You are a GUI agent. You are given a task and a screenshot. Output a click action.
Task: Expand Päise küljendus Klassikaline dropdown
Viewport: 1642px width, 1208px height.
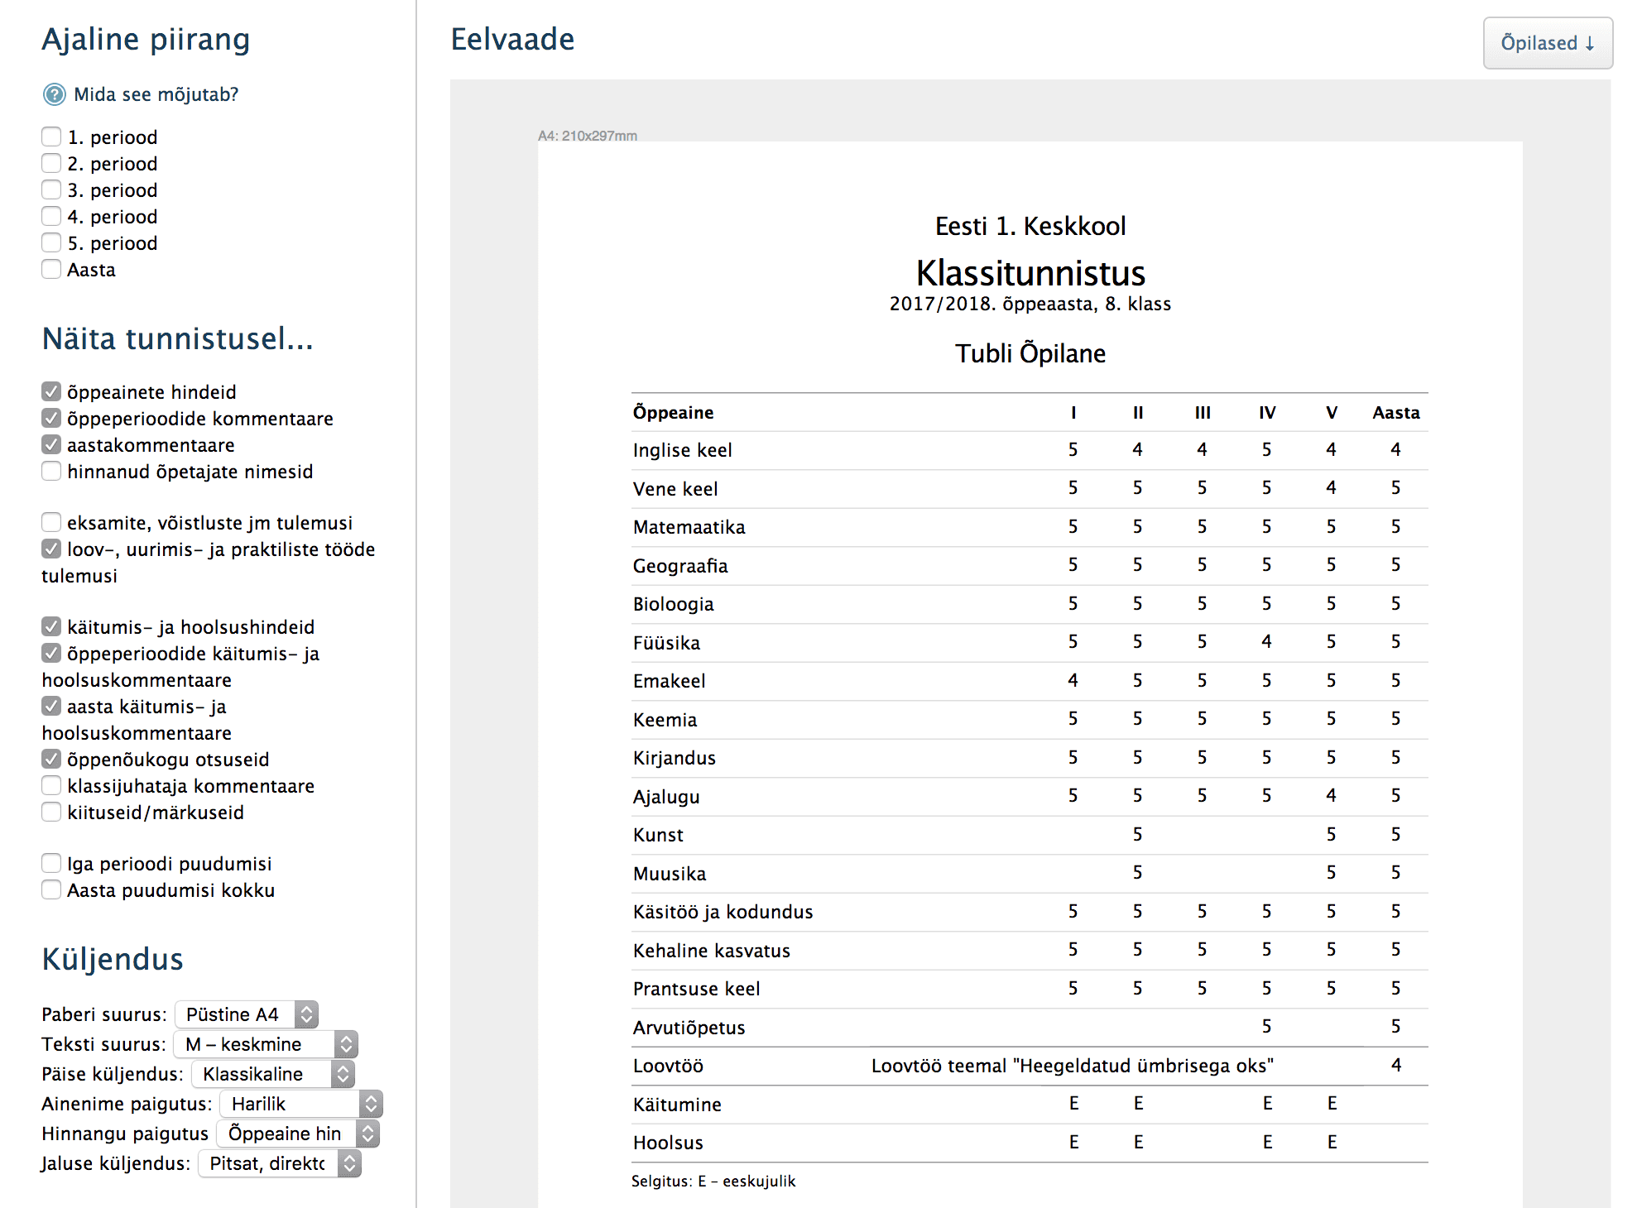coord(273,1074)
